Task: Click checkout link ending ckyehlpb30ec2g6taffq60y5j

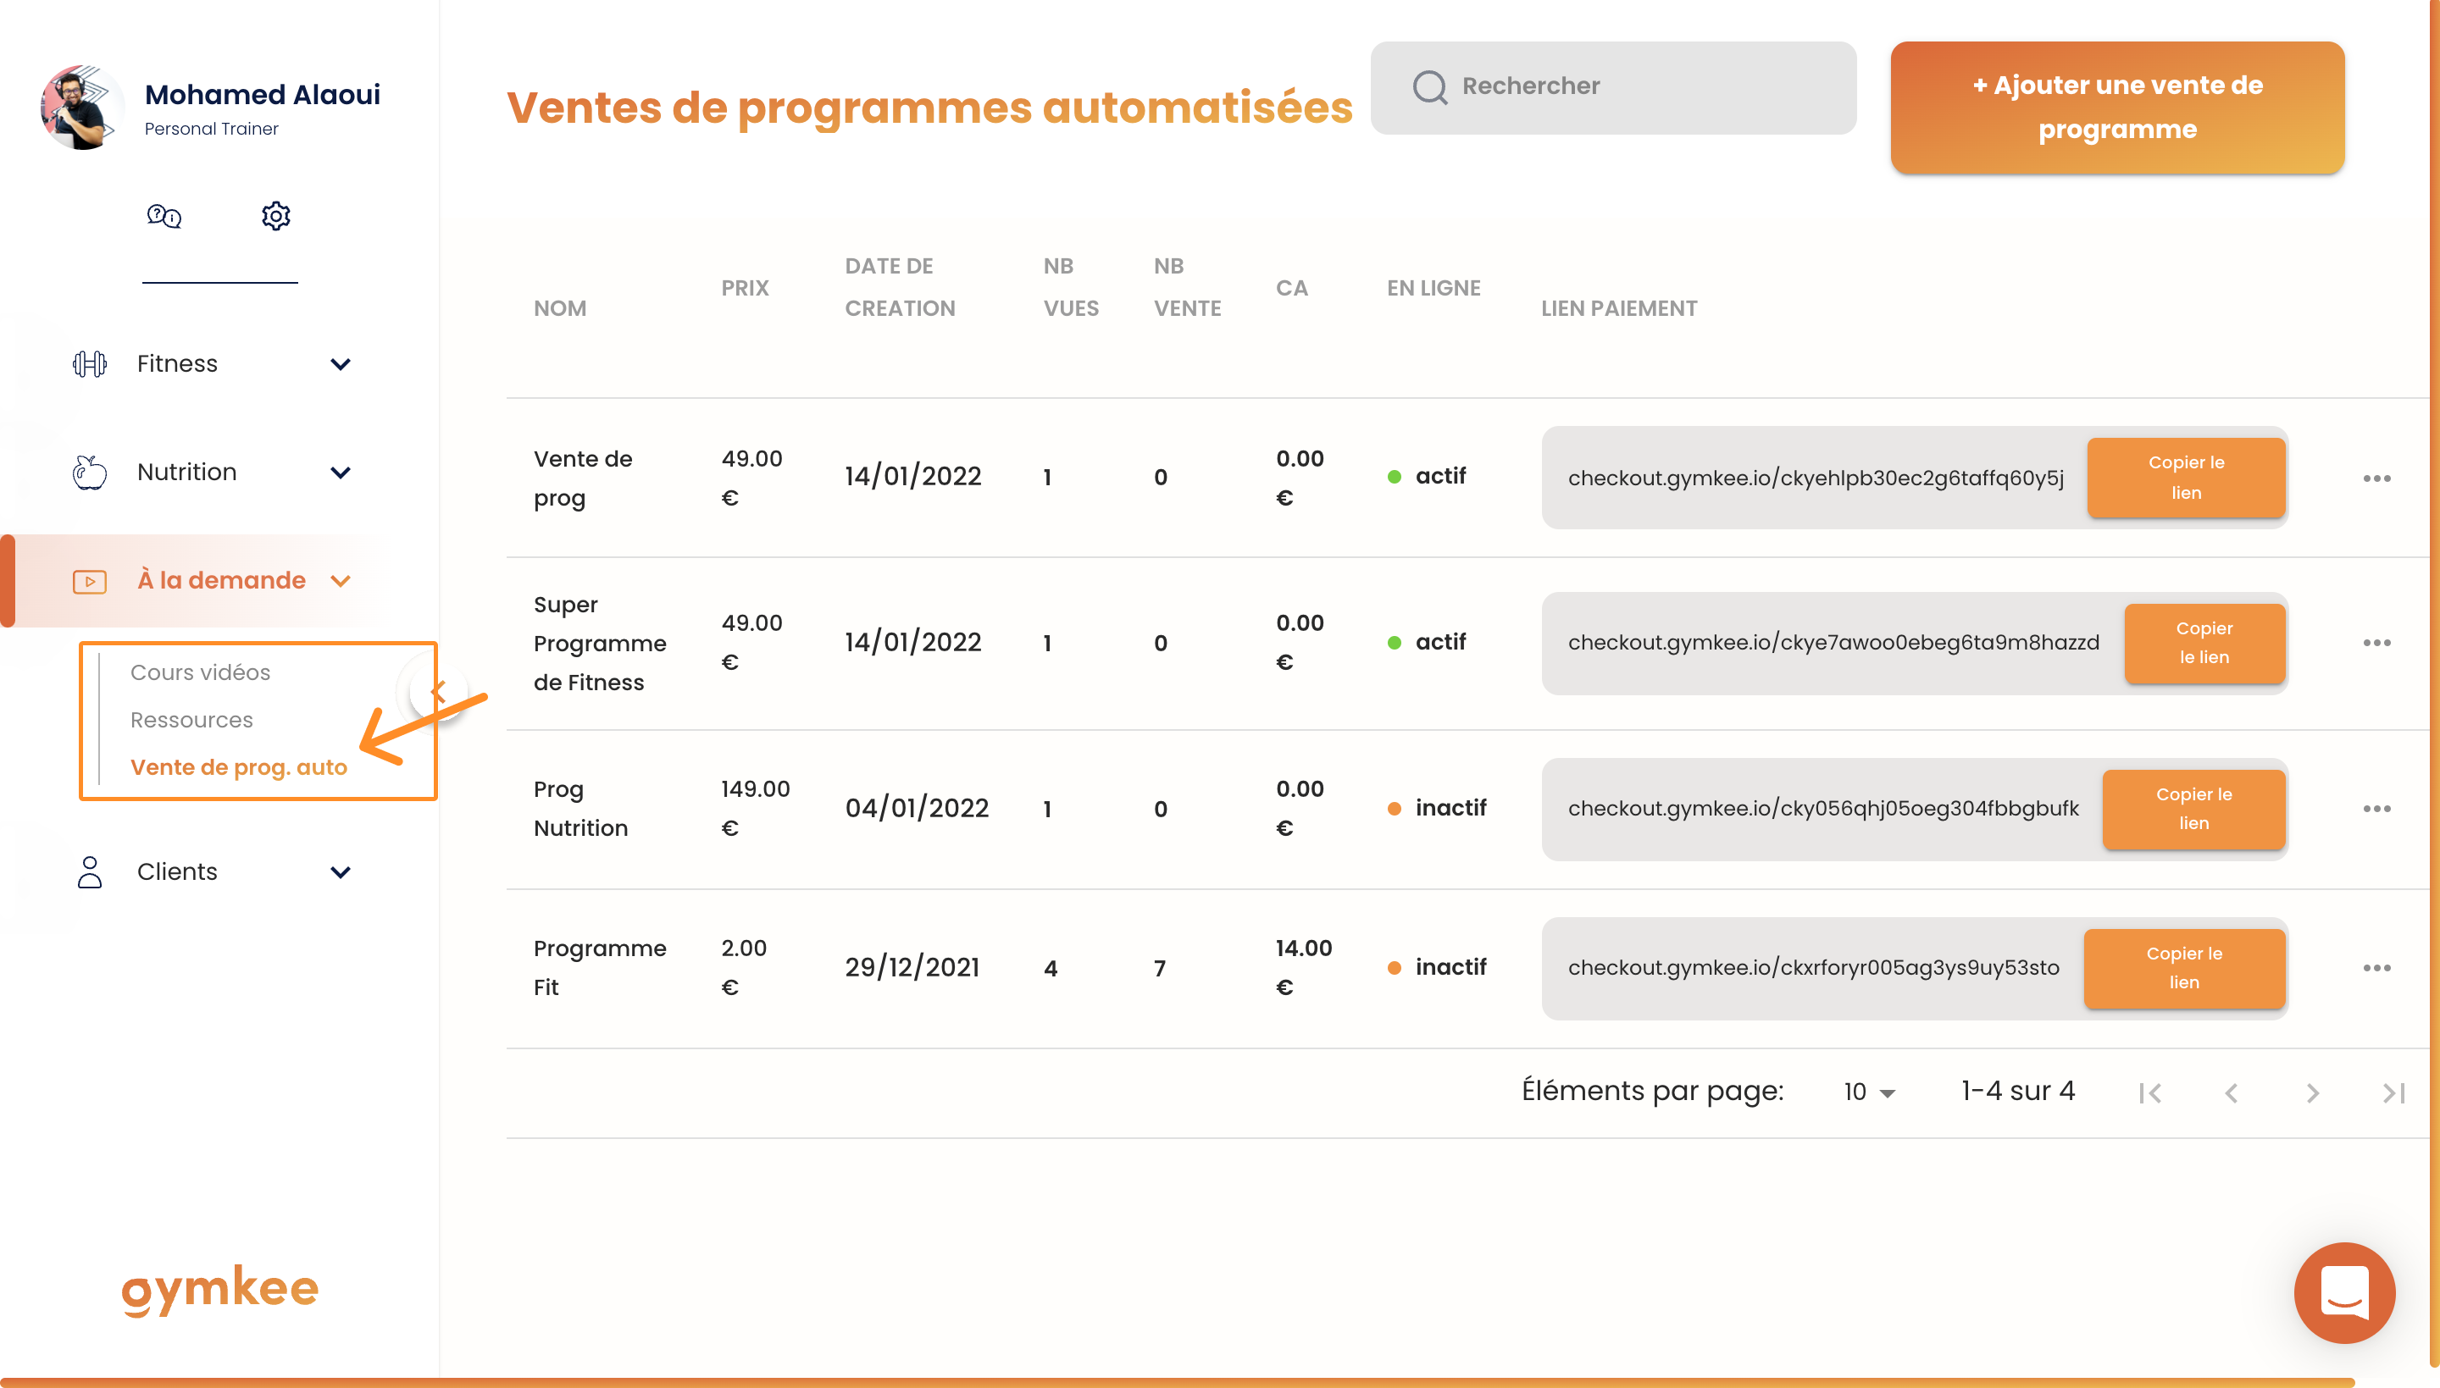Action: pos(1816,478)
